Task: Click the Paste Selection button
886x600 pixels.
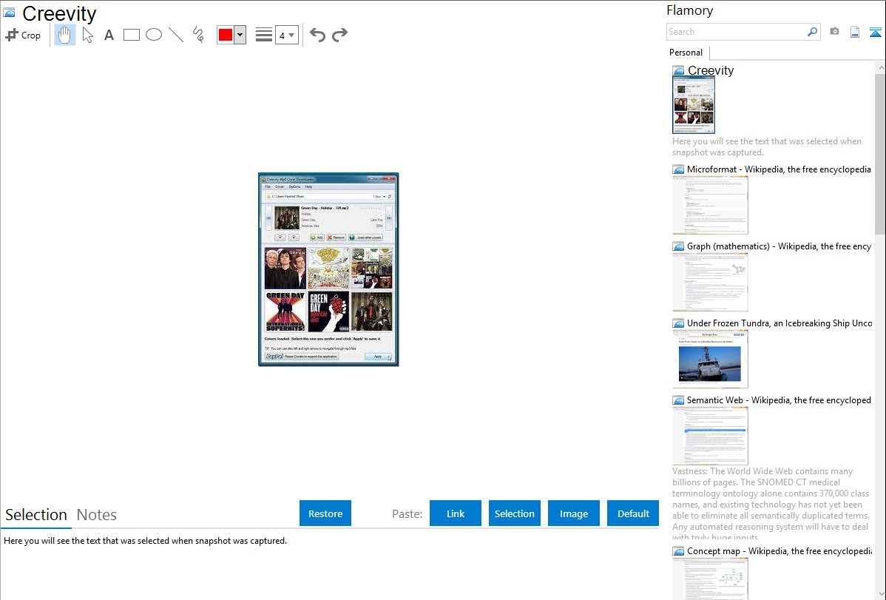Action: coord(514,513)
